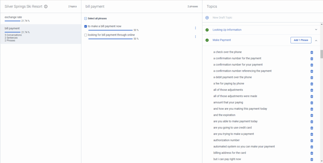The height and width of the screenshot is (163, 323).
Task: Check 'looking for bill payment through online'
Action: [x=86, y=35]
